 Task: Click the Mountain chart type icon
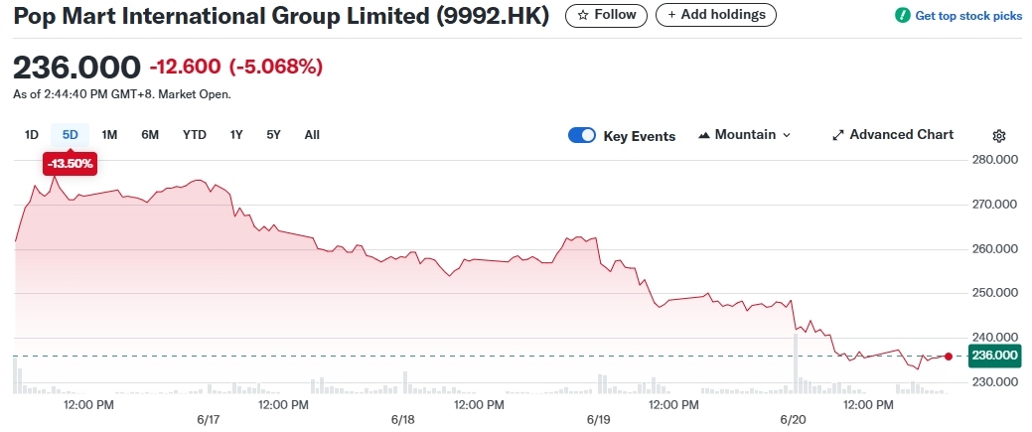coord(703,135)
